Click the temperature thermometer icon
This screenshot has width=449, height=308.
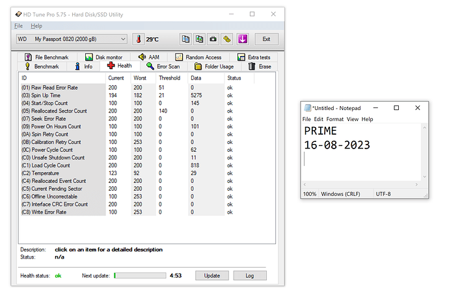pos(139,39)
